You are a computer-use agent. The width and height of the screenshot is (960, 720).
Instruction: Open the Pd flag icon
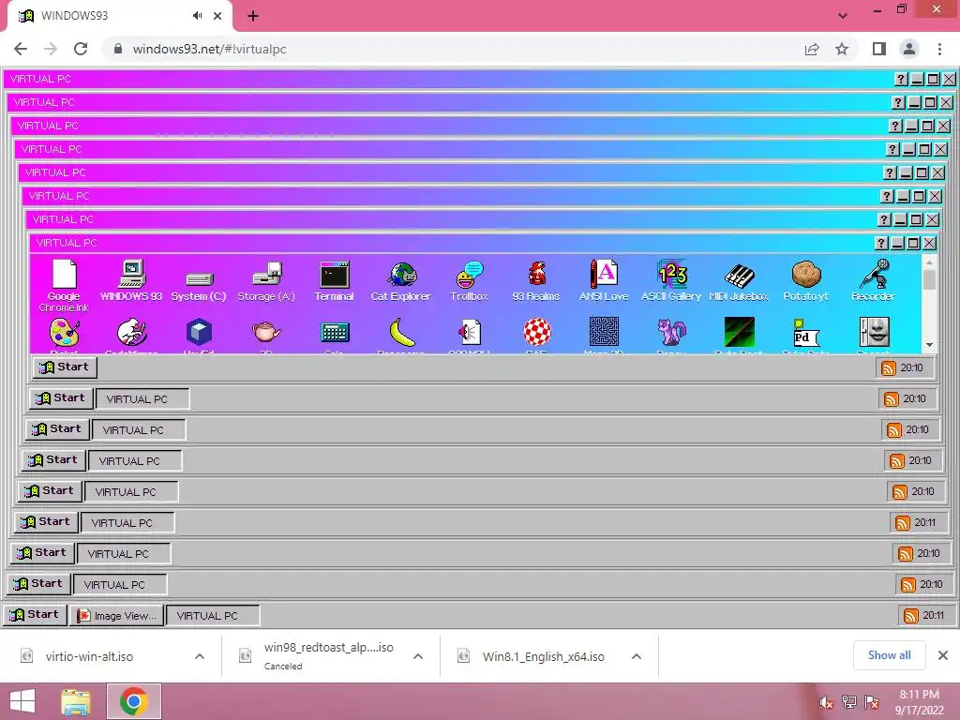point(805,333)
